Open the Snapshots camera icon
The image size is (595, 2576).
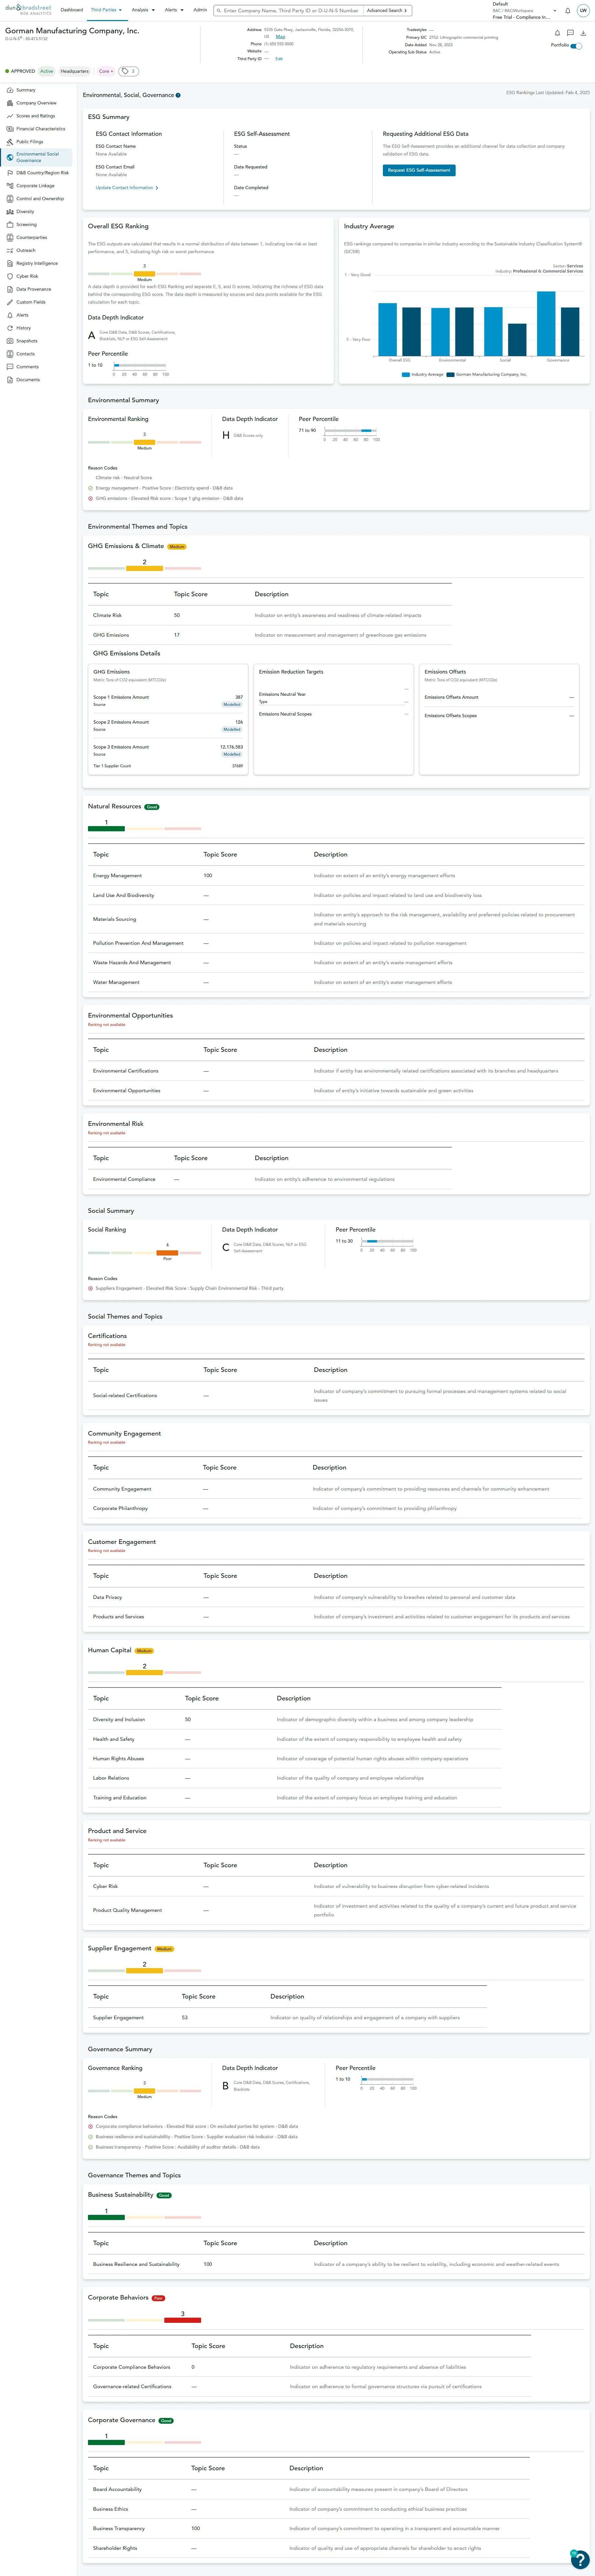click(x=10, y=341)
